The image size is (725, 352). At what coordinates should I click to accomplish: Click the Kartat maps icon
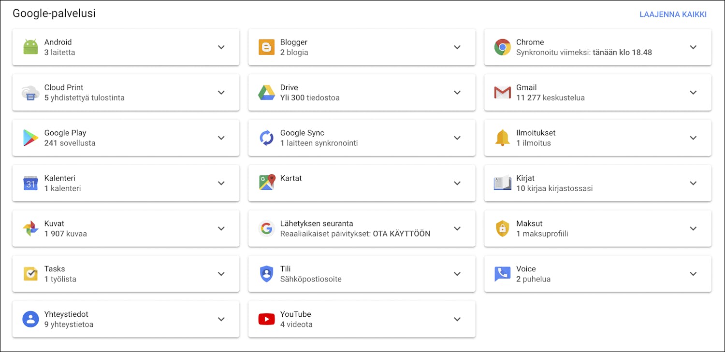click(267, 183)
